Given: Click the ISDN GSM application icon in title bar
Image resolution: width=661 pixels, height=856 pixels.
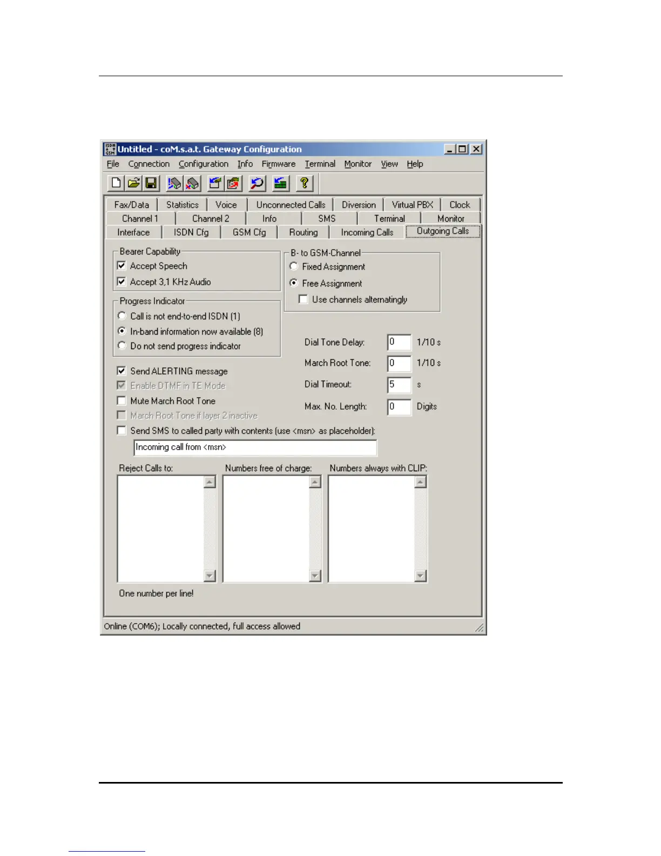Looking at the screenshot, I should point(110,149).
